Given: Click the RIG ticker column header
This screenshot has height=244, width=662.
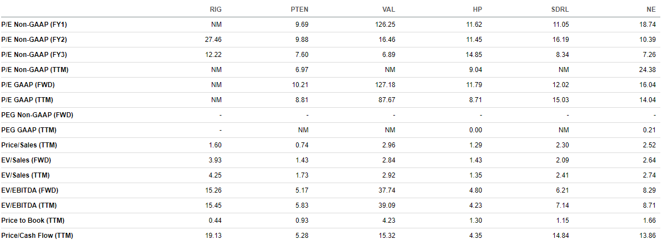Looking at the screenshot, I should pyautogui.click(x=217, y=9).
